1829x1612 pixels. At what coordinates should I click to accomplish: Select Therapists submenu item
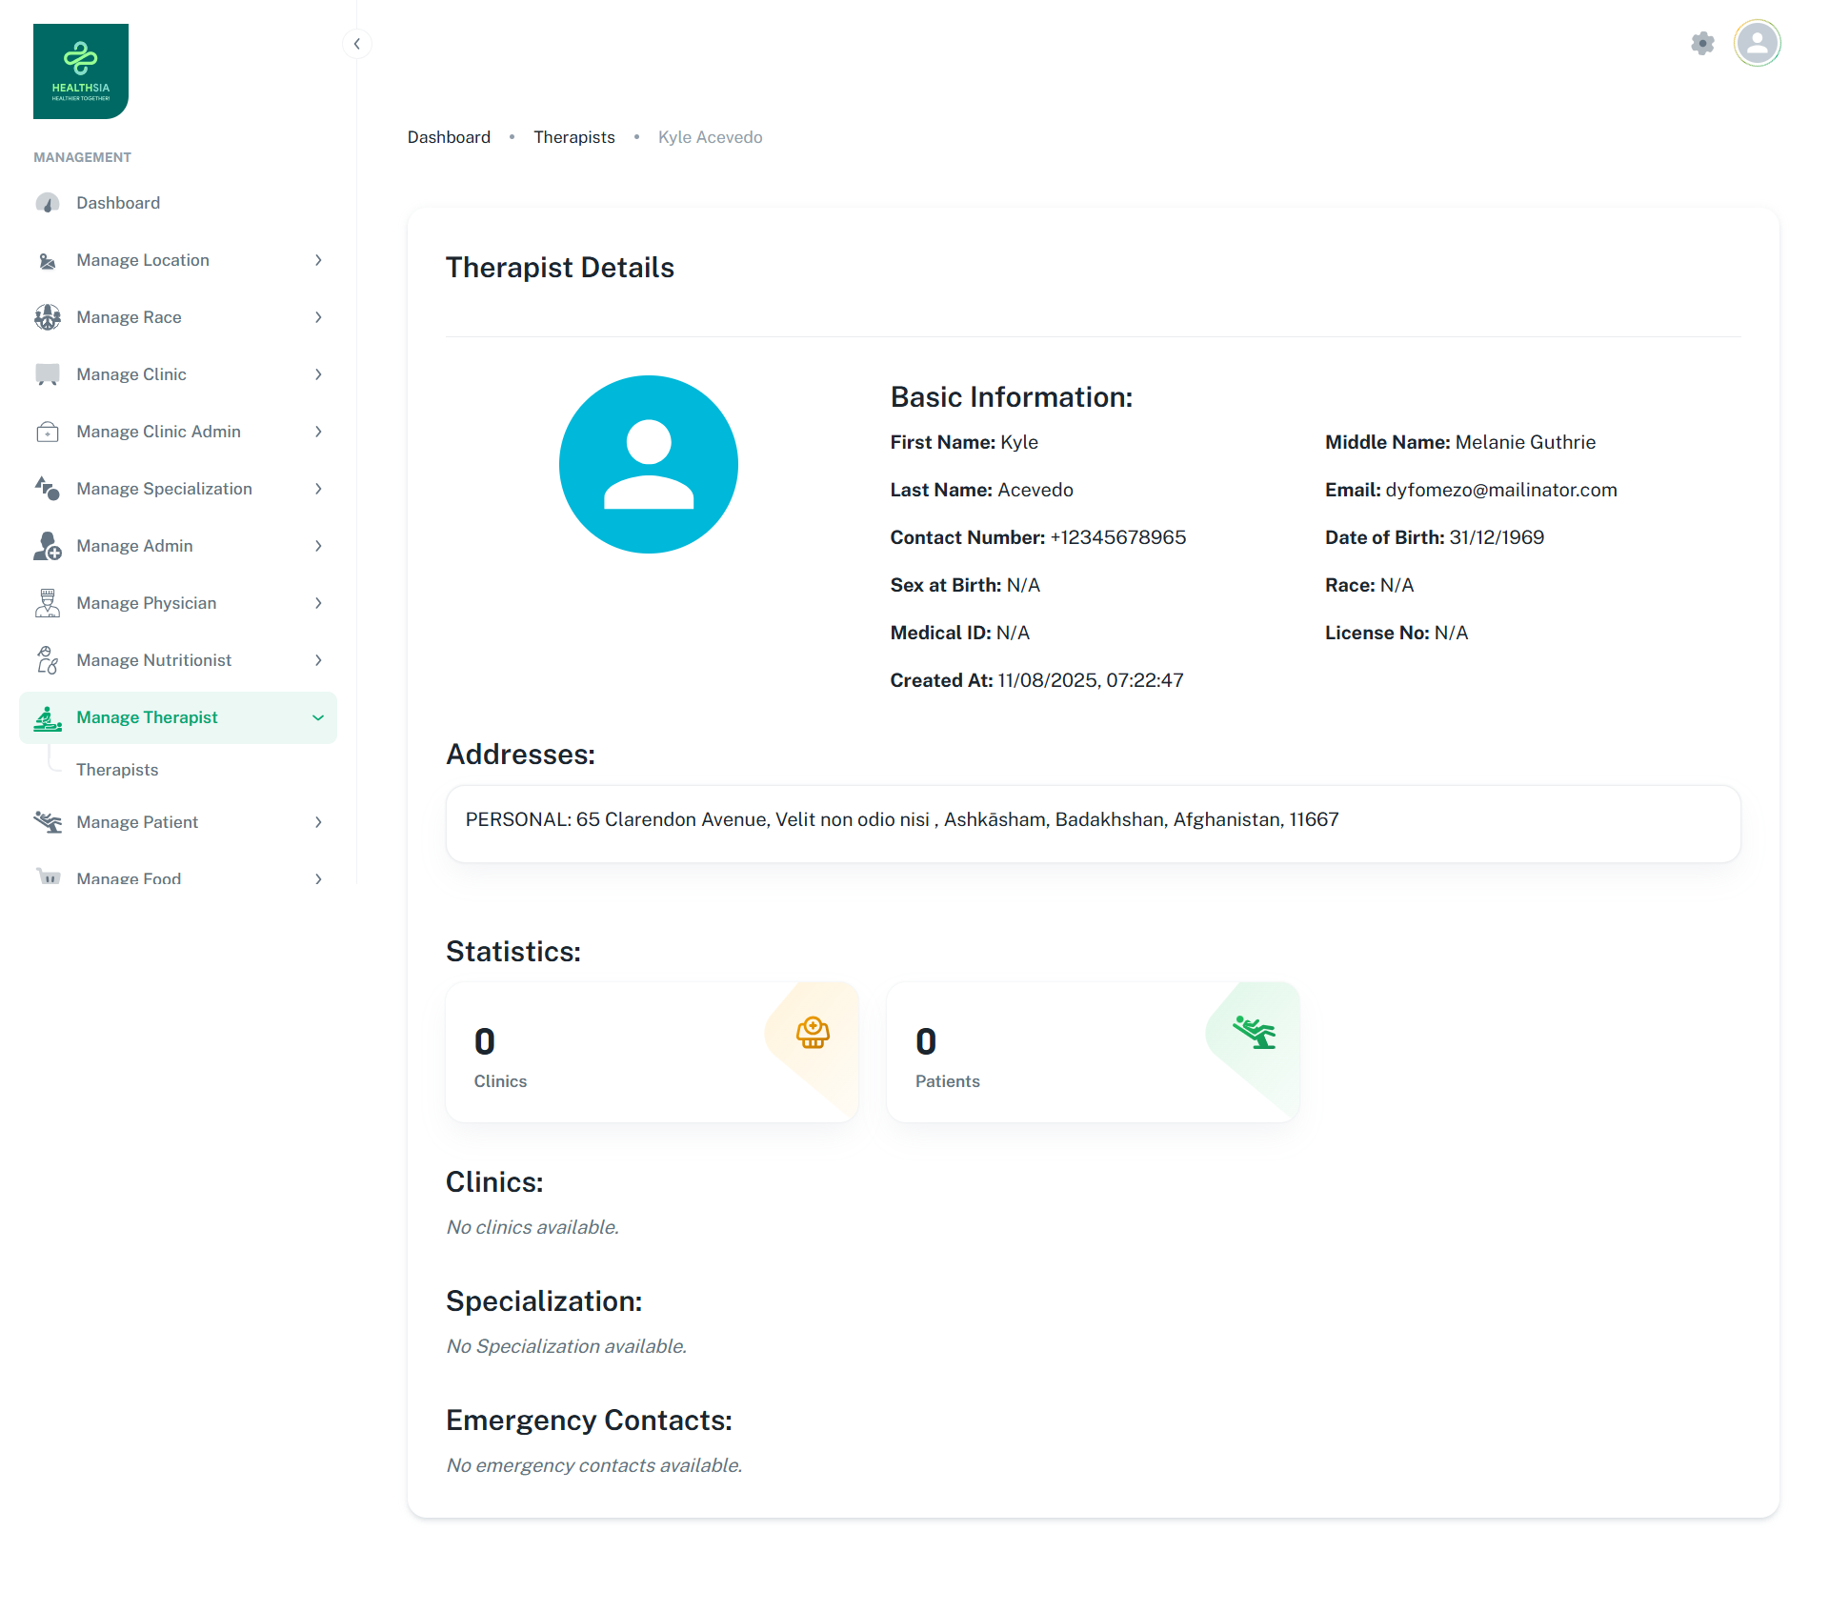[x=117, y=770]
